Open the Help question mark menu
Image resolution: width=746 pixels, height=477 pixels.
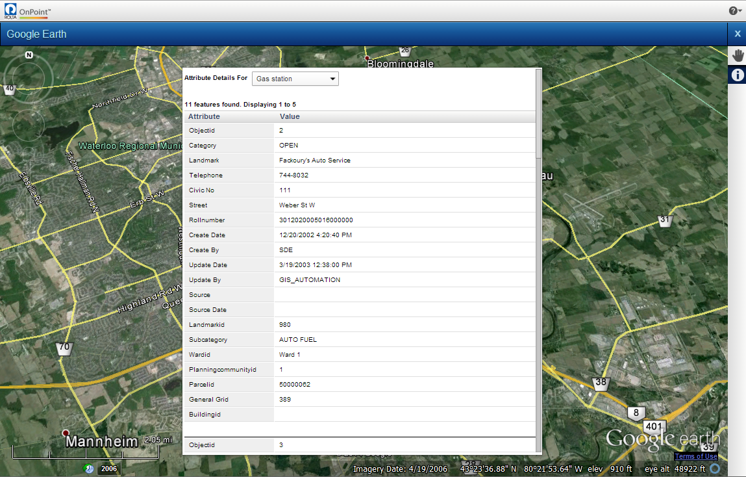(735, 10)
